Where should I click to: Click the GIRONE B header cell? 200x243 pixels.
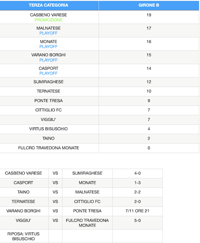[x=149, y=5]
